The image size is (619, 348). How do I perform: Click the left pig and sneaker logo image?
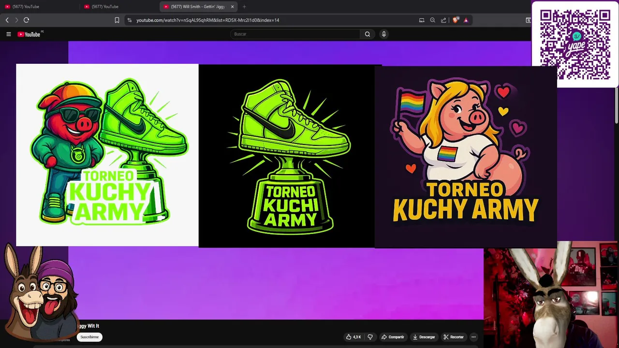coord(107,155)
